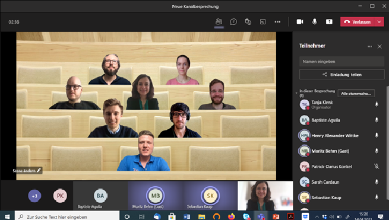Open the breakout rooms icon
This screenshot has height=220, width=389.
pos(248,22)
